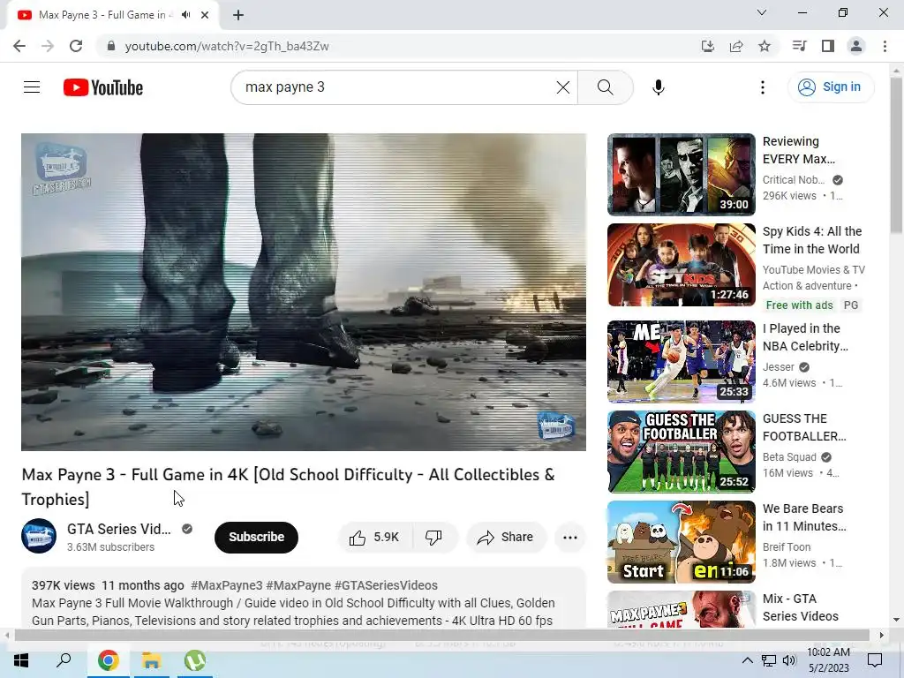Click the install app icon in address bar
The width and height of the screenshot is (904, 678).
point(707,46)
